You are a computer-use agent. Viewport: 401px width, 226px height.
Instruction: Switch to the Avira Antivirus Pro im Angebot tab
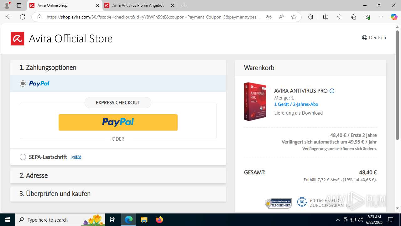pyautogui.click(x=139, y=5)
